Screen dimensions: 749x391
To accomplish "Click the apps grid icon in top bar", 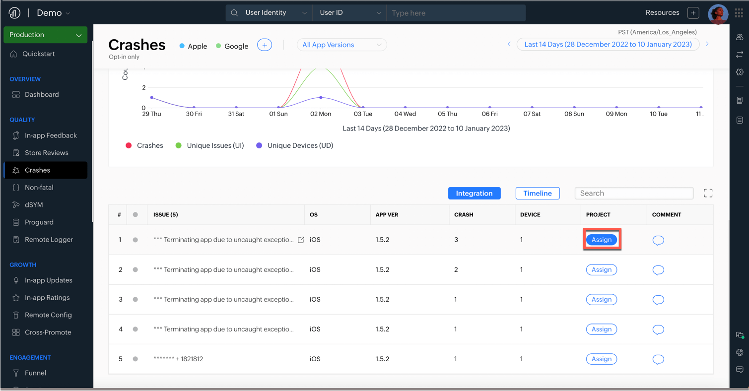I will click(739, 13).
